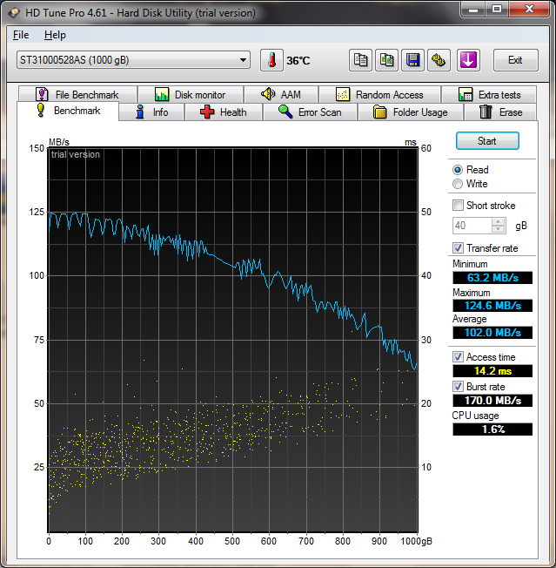Open the Health tab

click(223, 112)
